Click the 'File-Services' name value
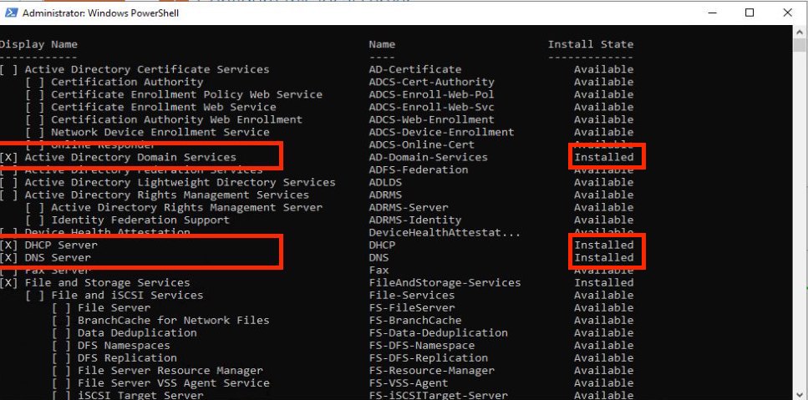This screenshot has width=808, height=400. tap(412, 295)
